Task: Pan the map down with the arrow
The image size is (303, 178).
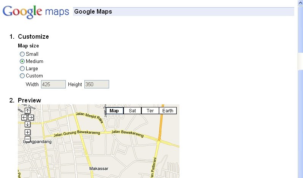Action: tap(27, 124)
